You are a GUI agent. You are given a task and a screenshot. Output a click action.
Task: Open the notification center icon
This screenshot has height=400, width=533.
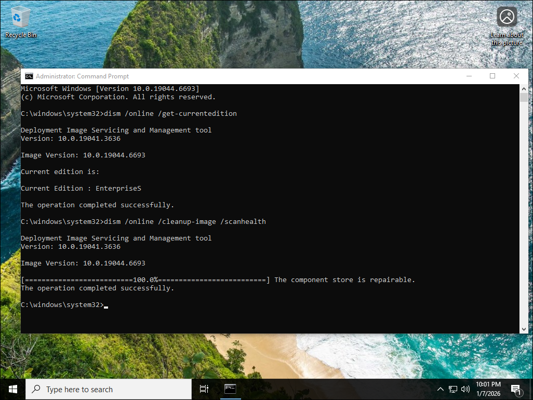516,390
